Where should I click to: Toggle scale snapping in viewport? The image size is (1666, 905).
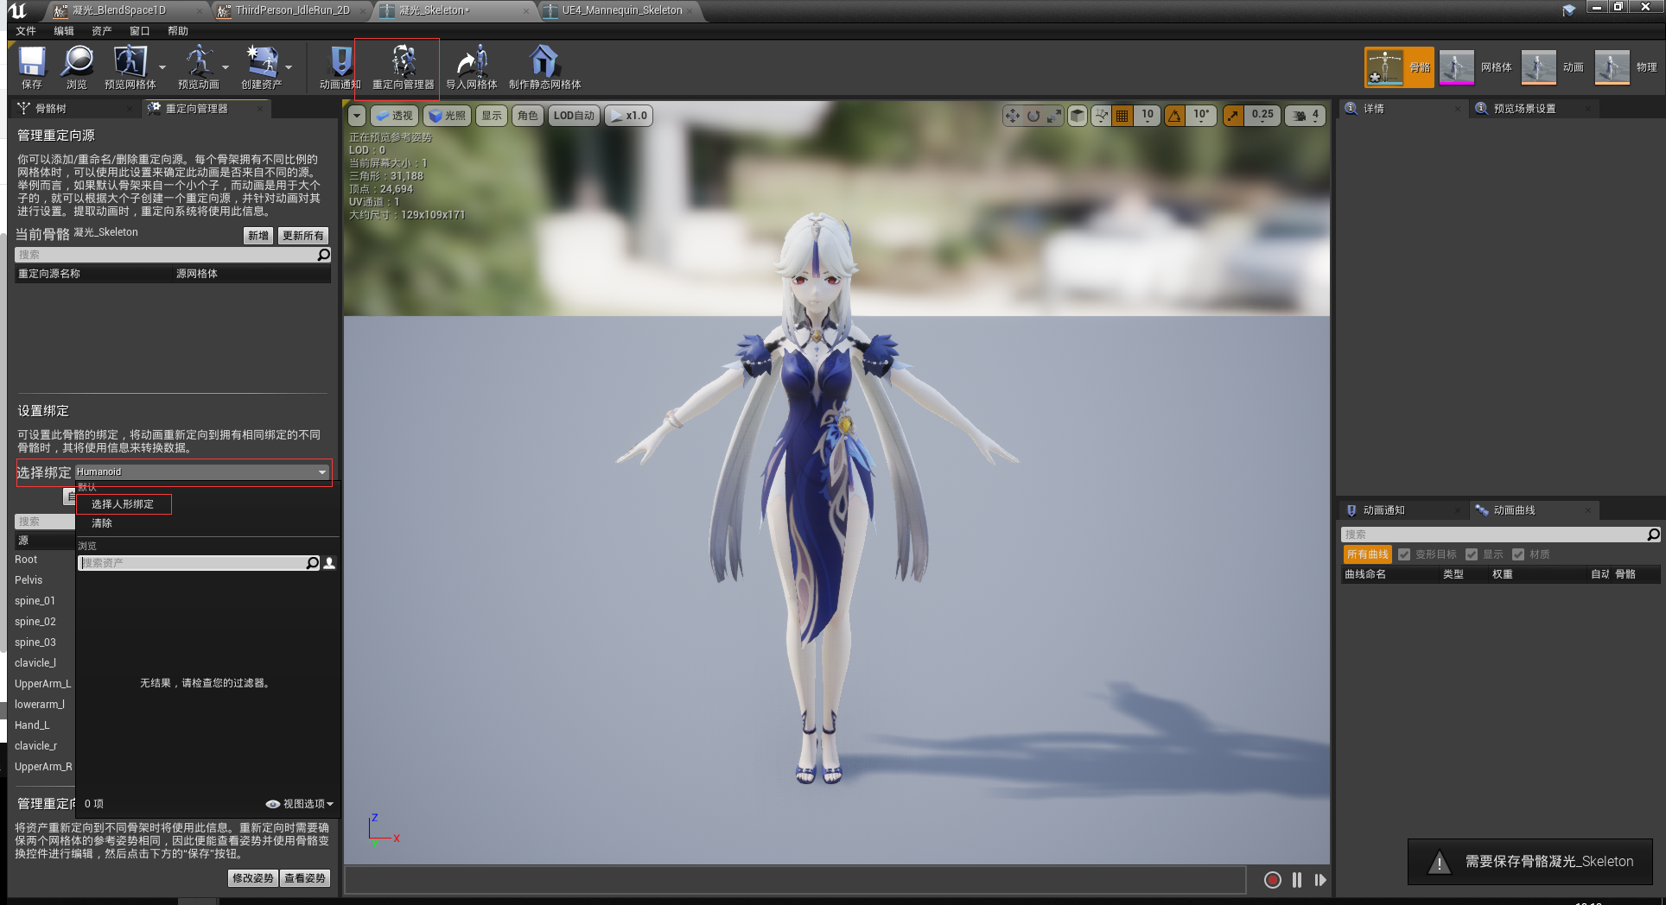(x=1234, y=116)
